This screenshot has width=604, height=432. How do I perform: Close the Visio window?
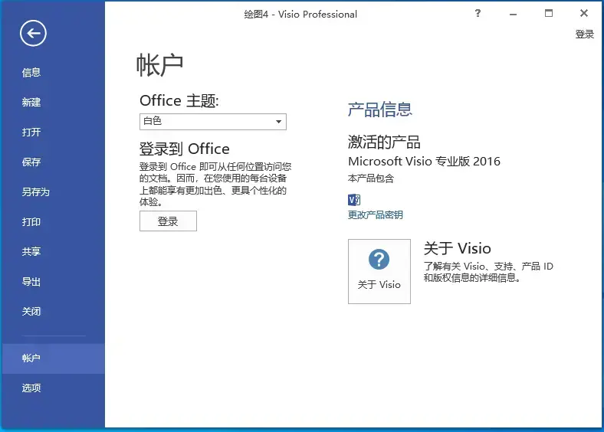coord(584,14)
